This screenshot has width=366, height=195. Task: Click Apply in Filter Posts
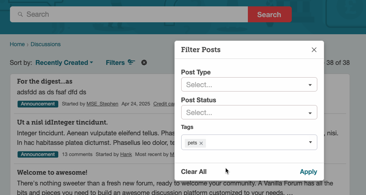[309, 172]
